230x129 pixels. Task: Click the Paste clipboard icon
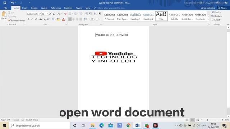pyautogui.click(x=4, y=14)
